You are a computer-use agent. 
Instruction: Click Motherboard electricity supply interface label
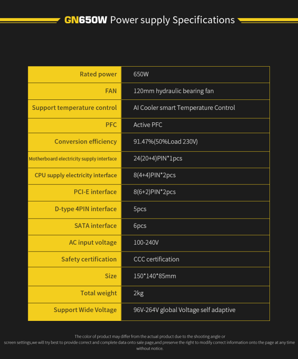coord(73,159)
